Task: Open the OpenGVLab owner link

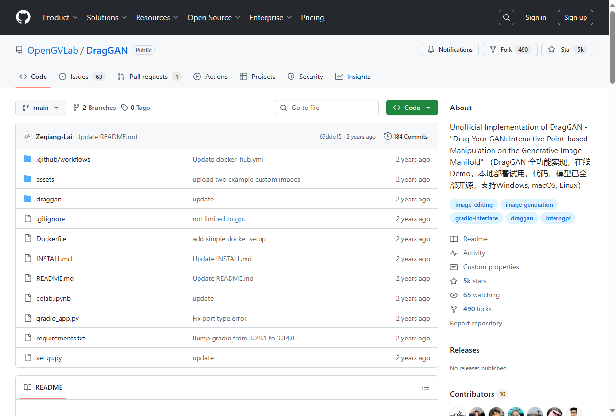Action: (x=52, y=50)
